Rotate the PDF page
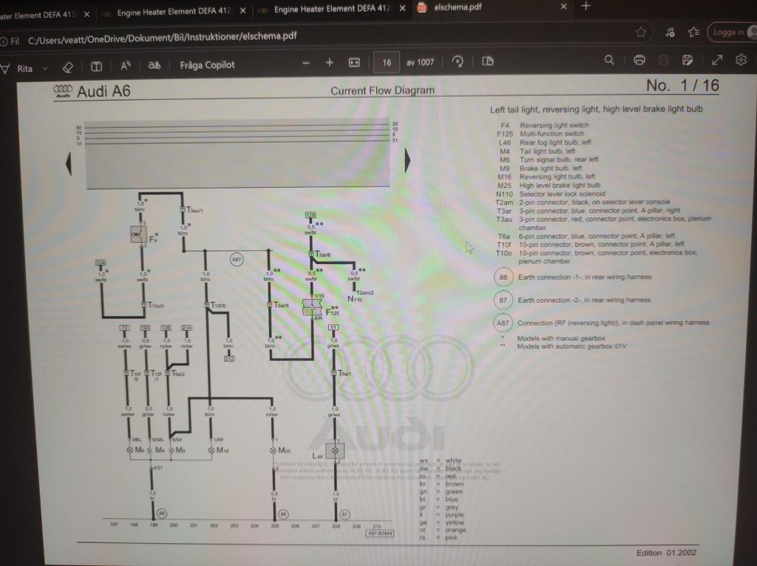This screenshot has width=757, height=566. (458, 61)
